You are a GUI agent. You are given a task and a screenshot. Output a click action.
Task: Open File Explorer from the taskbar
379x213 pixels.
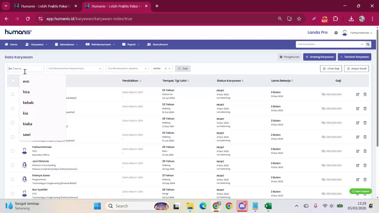coord(190,206)
